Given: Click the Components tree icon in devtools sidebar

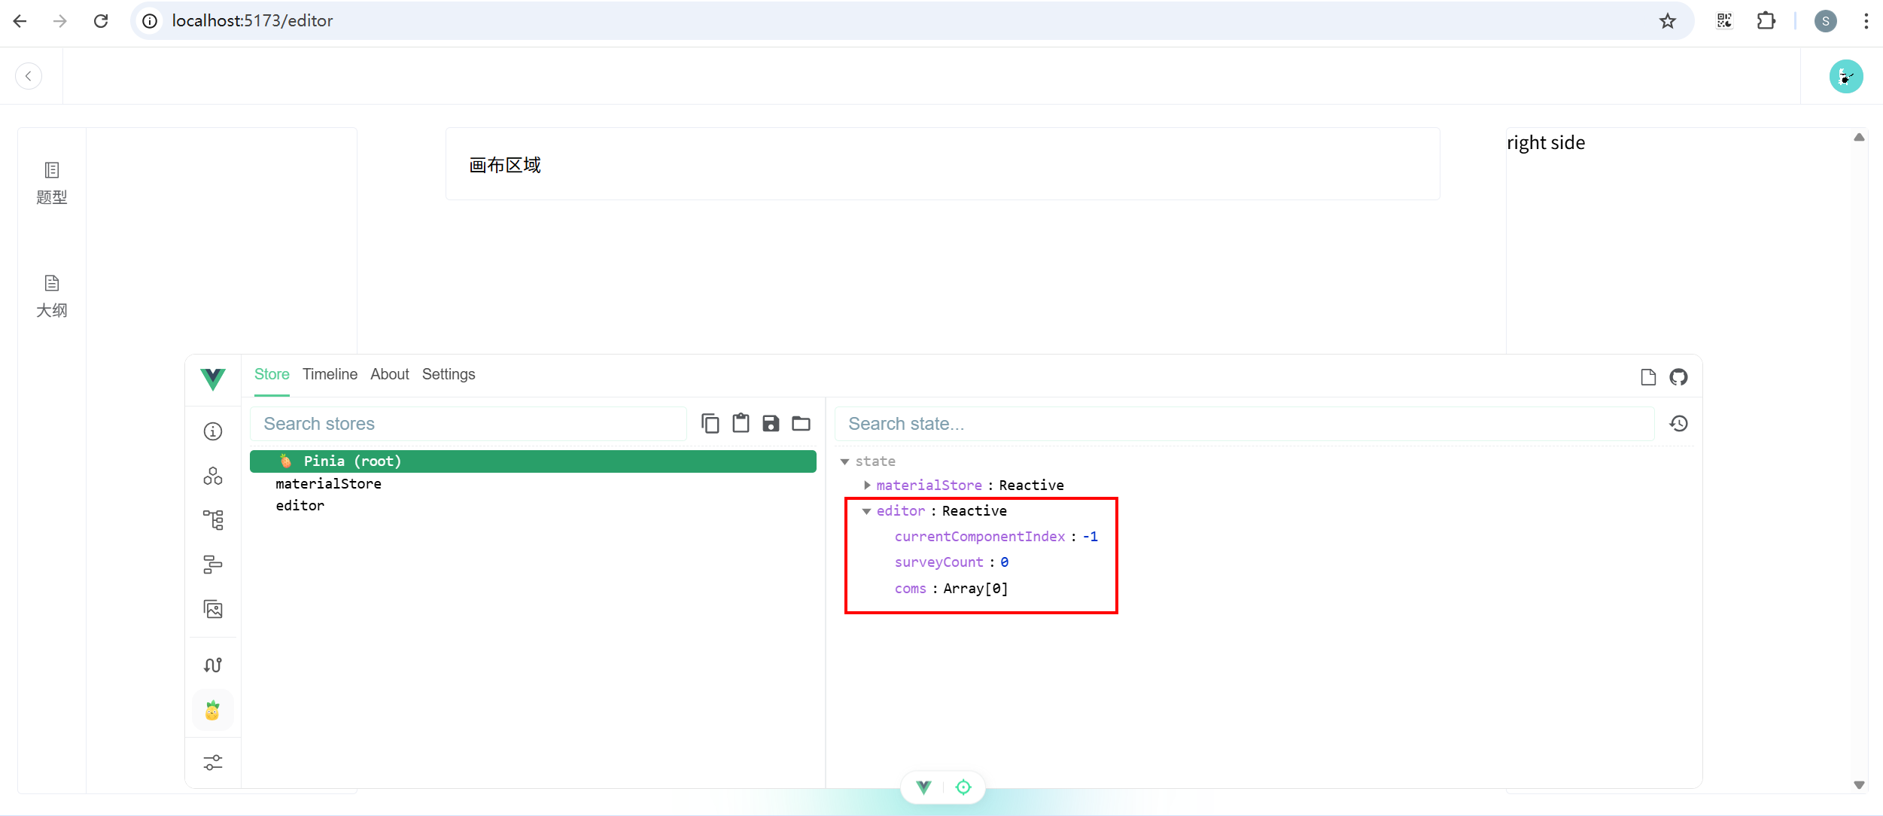Looking at the screenshot, I should coord(213,519).
